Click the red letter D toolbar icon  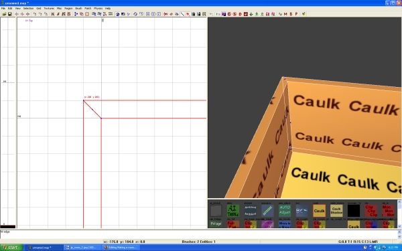[241, 14]
